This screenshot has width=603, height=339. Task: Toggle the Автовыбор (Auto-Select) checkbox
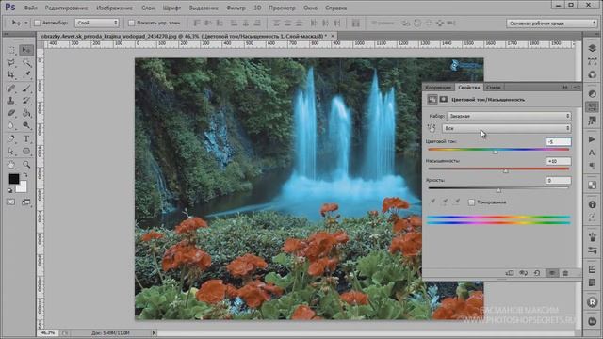(x=38, y=23)
